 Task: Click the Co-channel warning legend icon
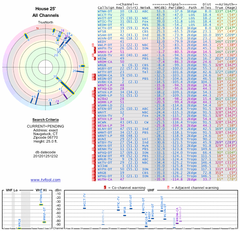105,188
